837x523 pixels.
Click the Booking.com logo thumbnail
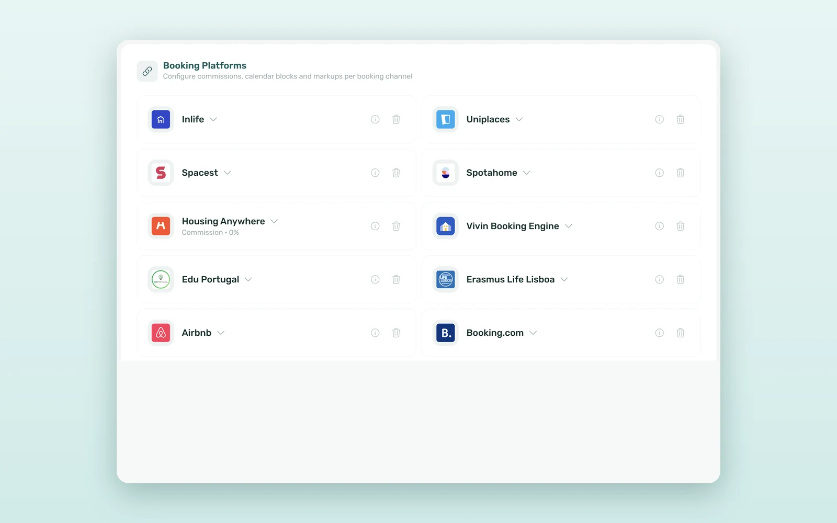(x=445, y=333)
